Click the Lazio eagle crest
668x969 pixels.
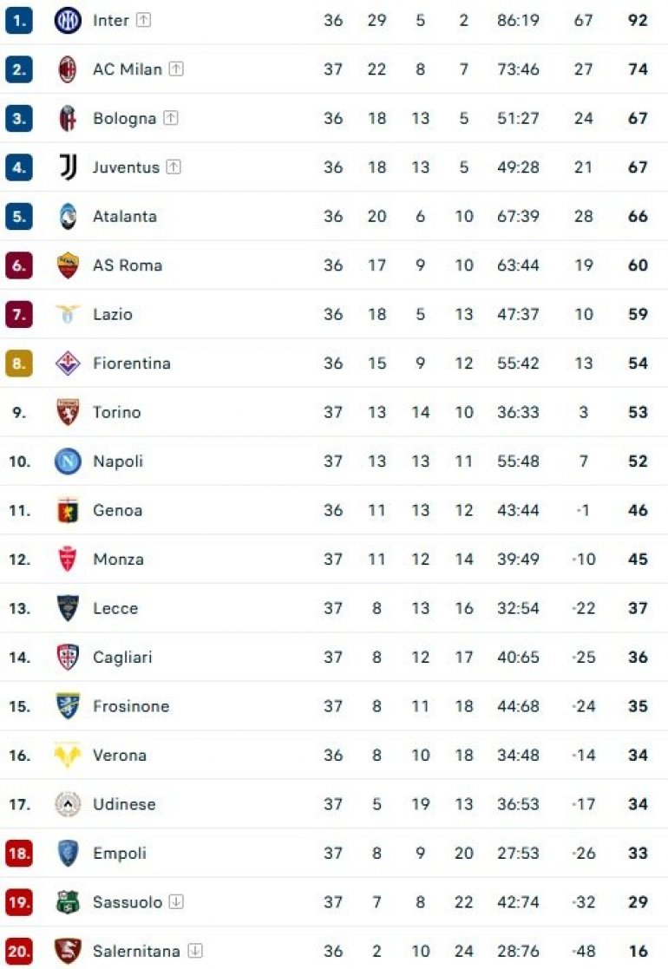coord(68,314)
